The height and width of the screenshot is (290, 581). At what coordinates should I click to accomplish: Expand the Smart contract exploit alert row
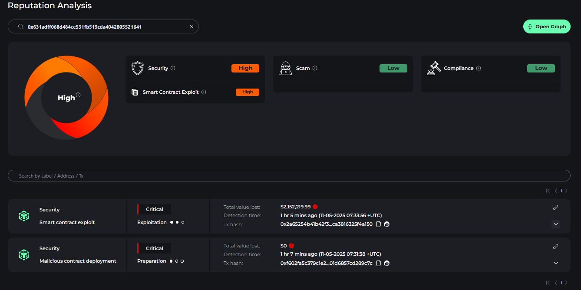[555, 224]
